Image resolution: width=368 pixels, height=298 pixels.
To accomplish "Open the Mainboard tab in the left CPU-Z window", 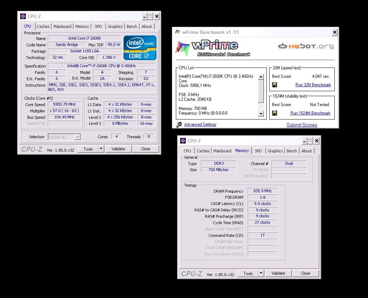I will click(62, 27).
